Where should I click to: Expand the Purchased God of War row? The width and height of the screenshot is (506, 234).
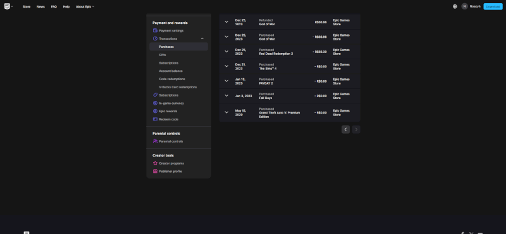click(226, 37)
